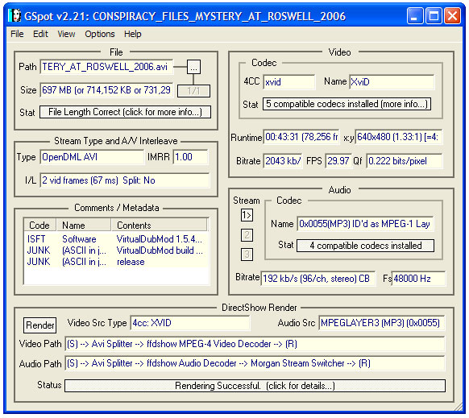Image resolution: width=469 pixels, height=418 pixels.
Task: Open the File menu
Action: [17, 34]
